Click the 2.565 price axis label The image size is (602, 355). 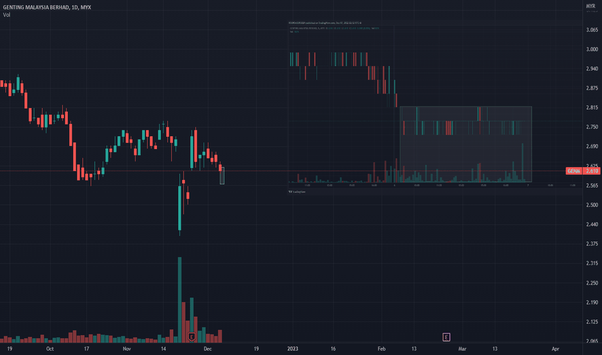point(592,185)
